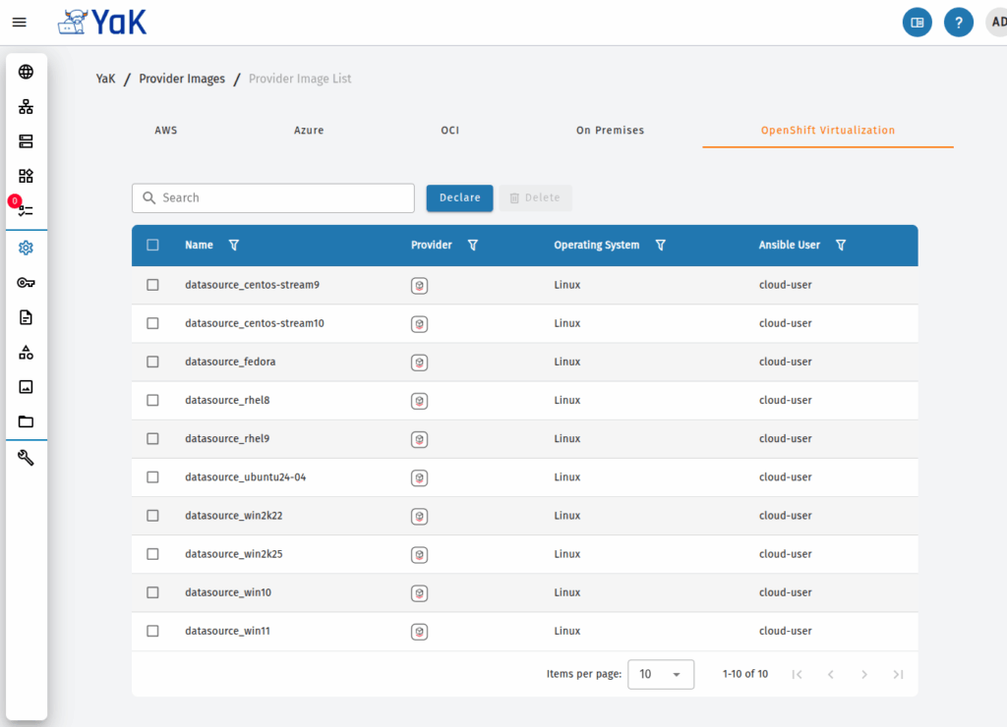Image resolution: width=1007 pixels, height=727 pixels.
Task: Go to the previous page
Action: click(830, 674)
